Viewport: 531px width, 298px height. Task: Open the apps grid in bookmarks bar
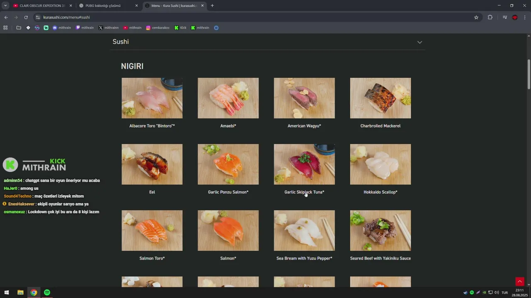pyautogui.click(x=5, y=28)
